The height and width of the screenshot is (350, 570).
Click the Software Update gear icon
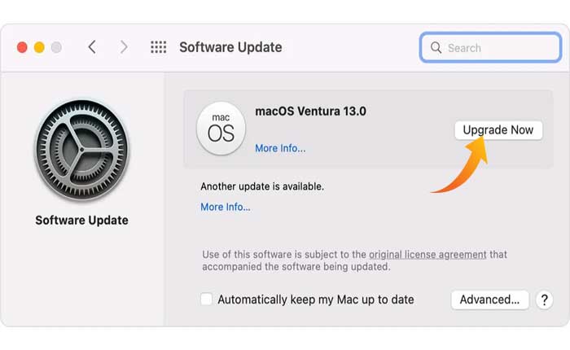pyautogui.click(x=81, y=151)
